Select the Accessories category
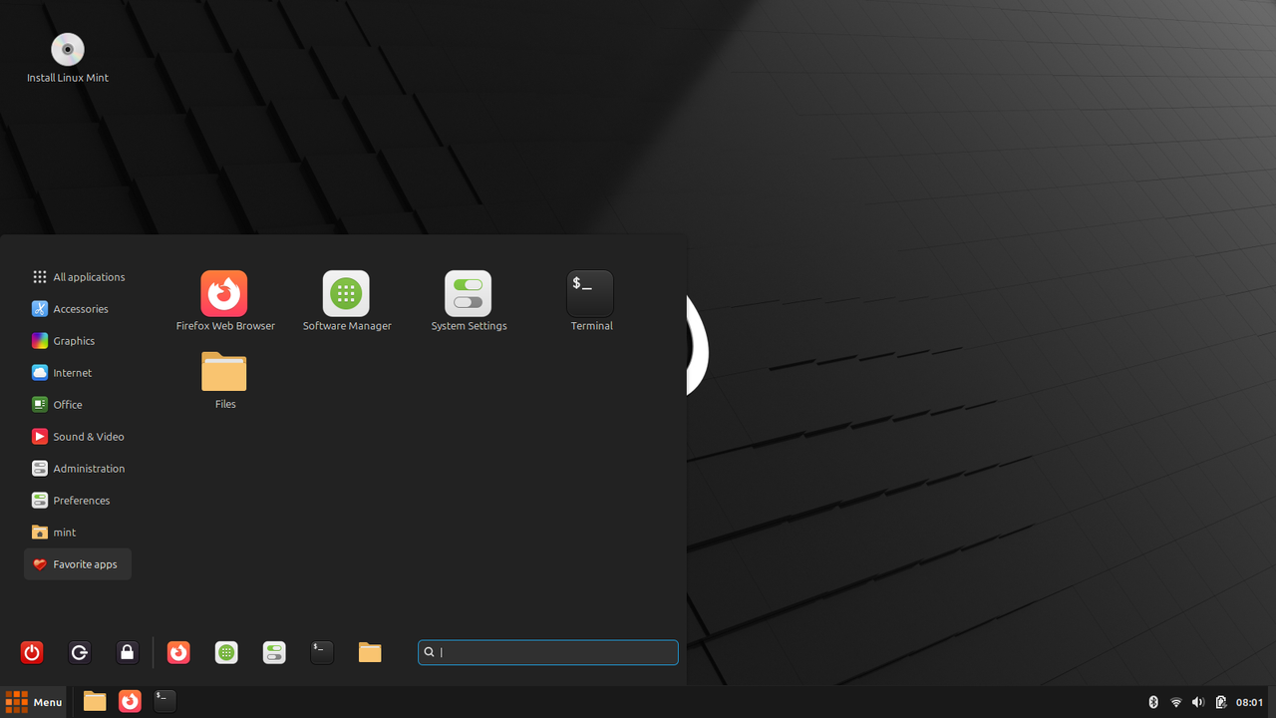The height and width of the screenshot is (718, 1276). [x=78, y=309]
